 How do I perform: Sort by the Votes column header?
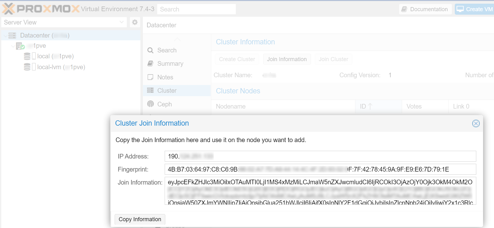point(425,106)
